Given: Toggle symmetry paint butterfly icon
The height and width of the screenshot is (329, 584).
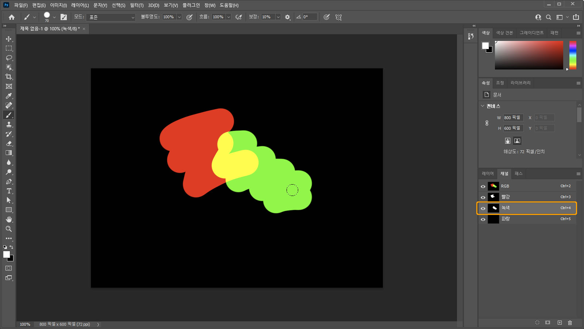Looking at the screenshot, I should [338, 17].
